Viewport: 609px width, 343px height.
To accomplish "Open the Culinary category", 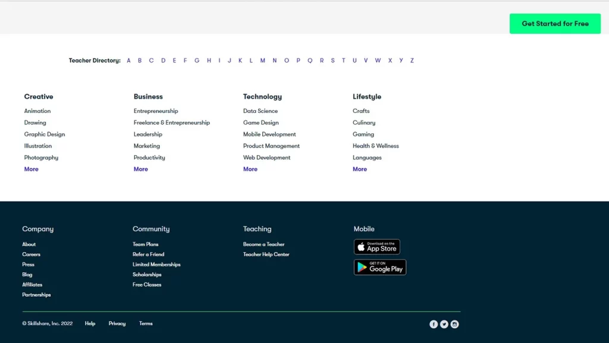I will coord(364,122).
